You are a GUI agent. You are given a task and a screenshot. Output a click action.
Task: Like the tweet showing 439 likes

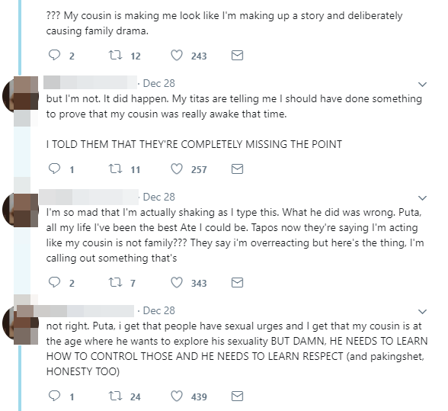[x=177, y=396]
